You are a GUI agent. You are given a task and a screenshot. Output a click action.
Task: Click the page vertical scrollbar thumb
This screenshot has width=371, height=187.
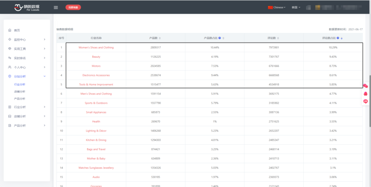pos(370,101)
